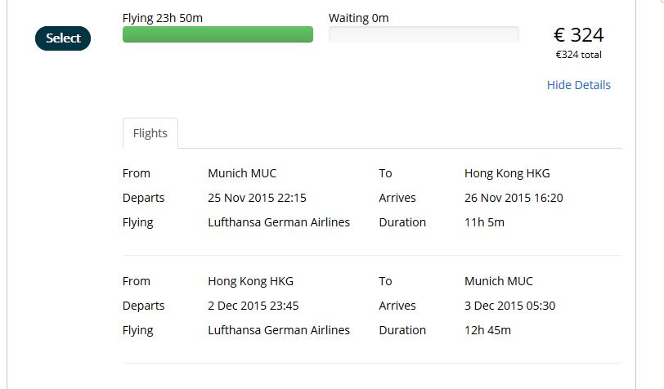Click departure time 25 Nov 2015 22:15
This screenshot has width=664, height=389.
coord(257,198)
